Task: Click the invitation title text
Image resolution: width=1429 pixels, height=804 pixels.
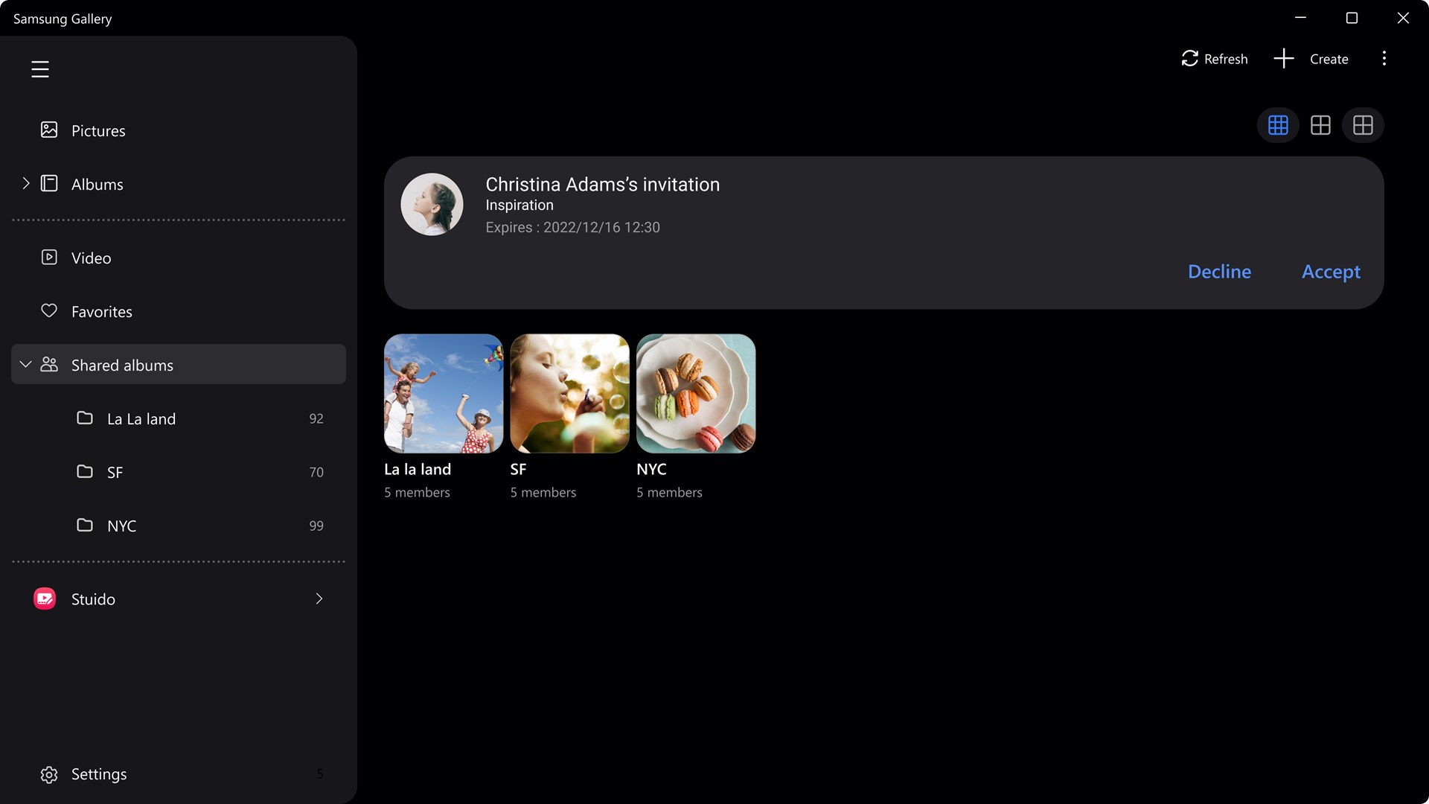Action: tap(602, 184)
